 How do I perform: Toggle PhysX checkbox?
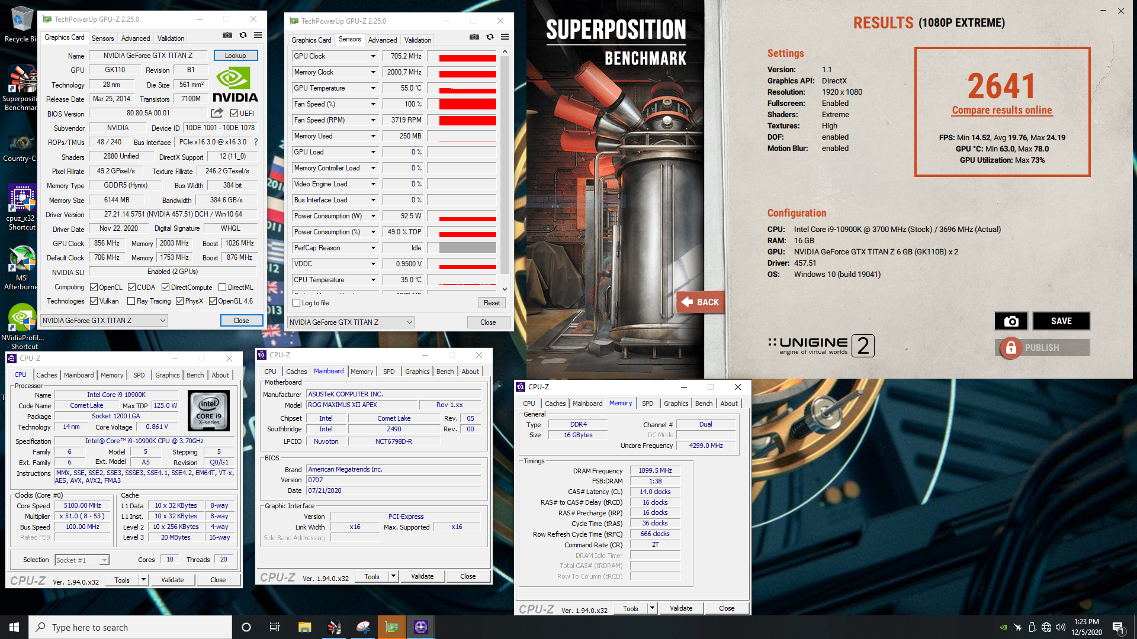[179, 301]
